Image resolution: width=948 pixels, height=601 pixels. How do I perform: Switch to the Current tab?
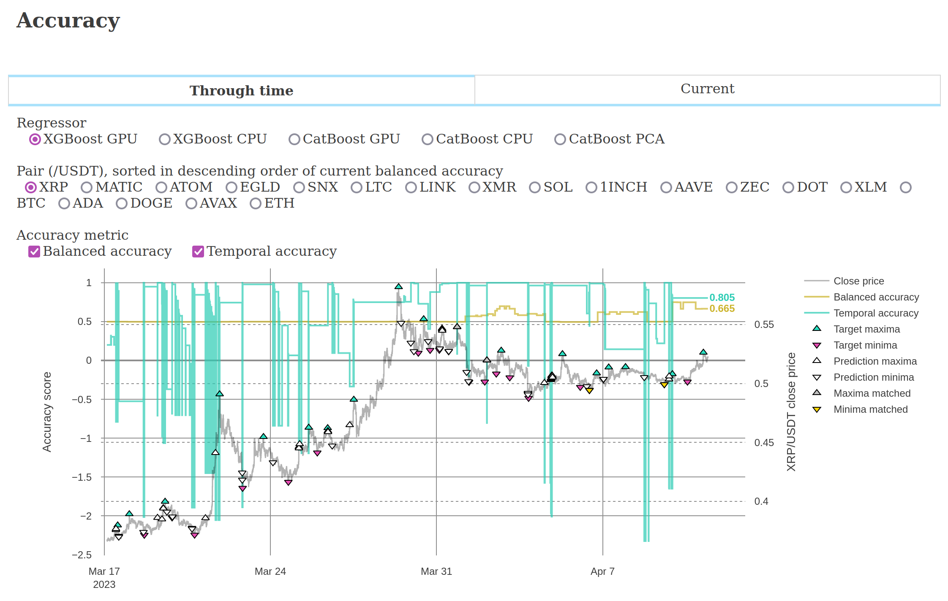coord(707,89)
